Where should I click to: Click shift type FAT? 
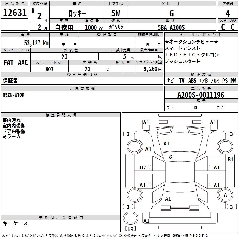pyautogui.click(x=9, y=62)
